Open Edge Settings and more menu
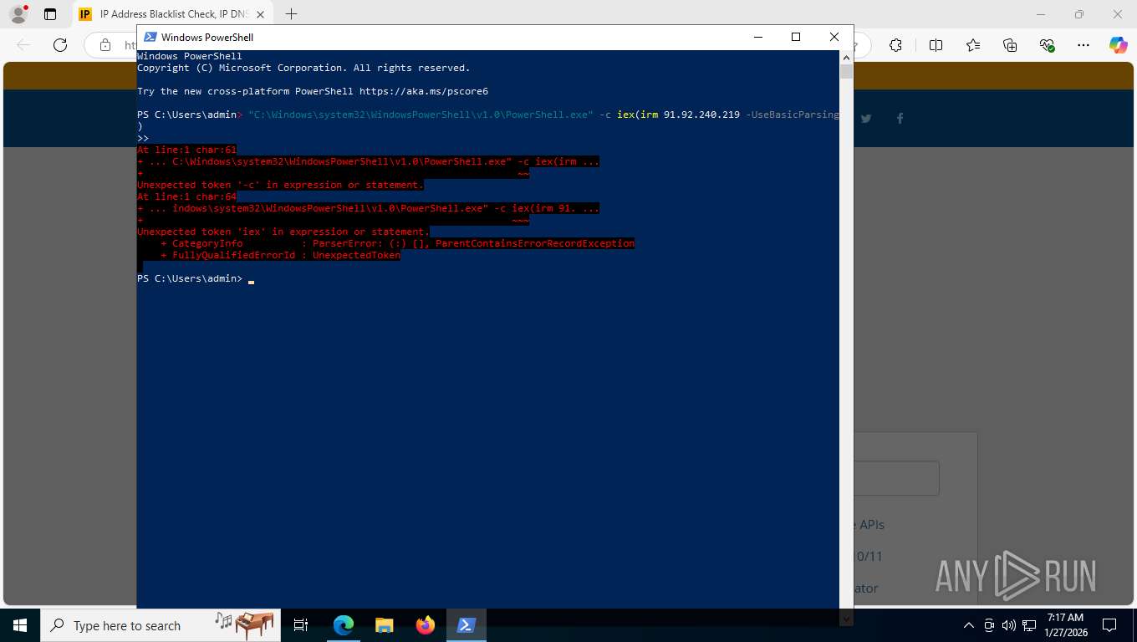This screenshot has height=642, width=1137. (1083, 45)
